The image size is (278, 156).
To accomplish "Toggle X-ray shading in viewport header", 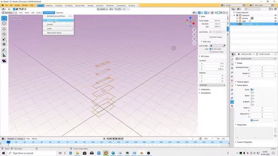I will (x=212, y=13).
